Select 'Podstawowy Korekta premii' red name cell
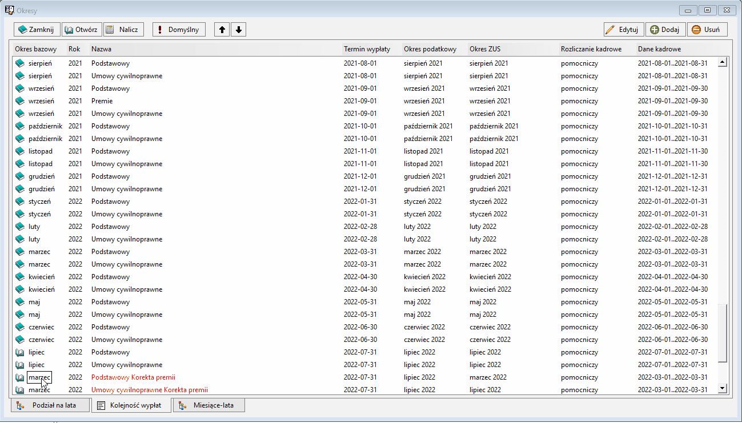 point(133,377)
